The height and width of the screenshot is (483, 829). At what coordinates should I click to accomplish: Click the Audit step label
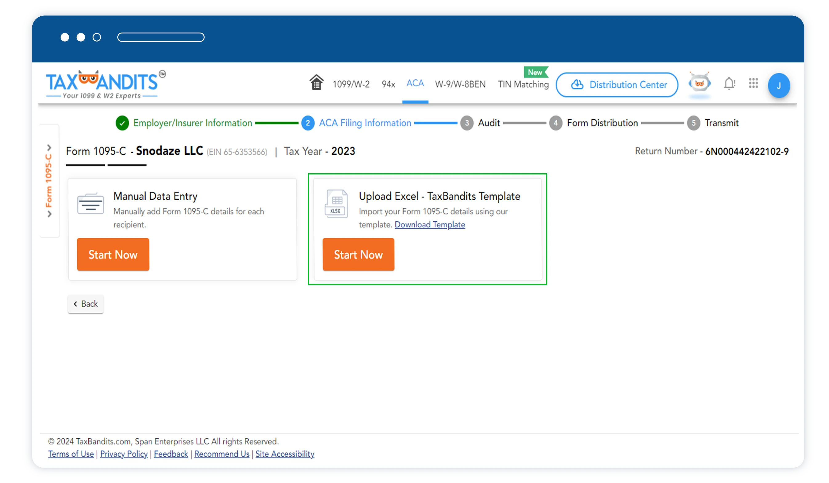(x=489, y=123)
